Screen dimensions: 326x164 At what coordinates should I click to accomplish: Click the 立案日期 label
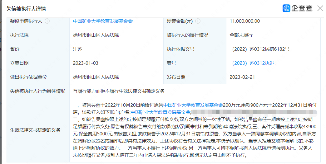(19, 63)
